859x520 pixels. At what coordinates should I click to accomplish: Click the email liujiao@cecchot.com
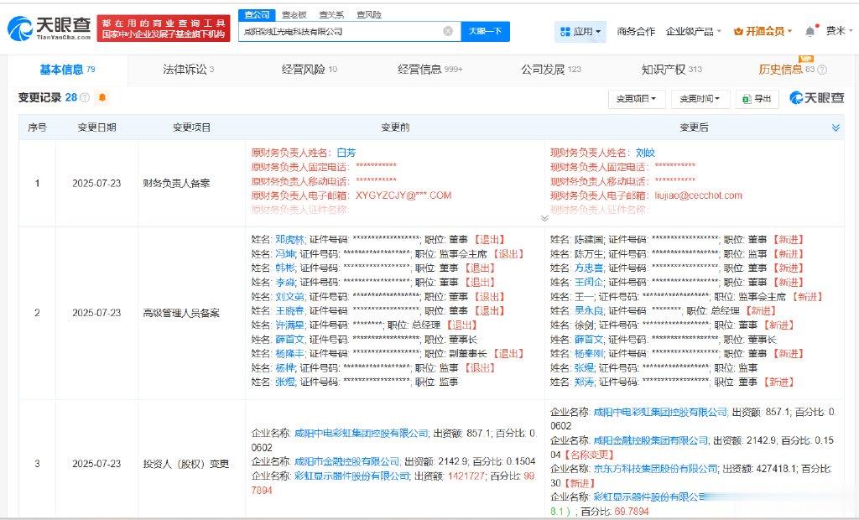[699, 195]
